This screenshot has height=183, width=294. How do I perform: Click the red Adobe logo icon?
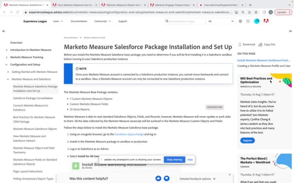pos(266,21)
